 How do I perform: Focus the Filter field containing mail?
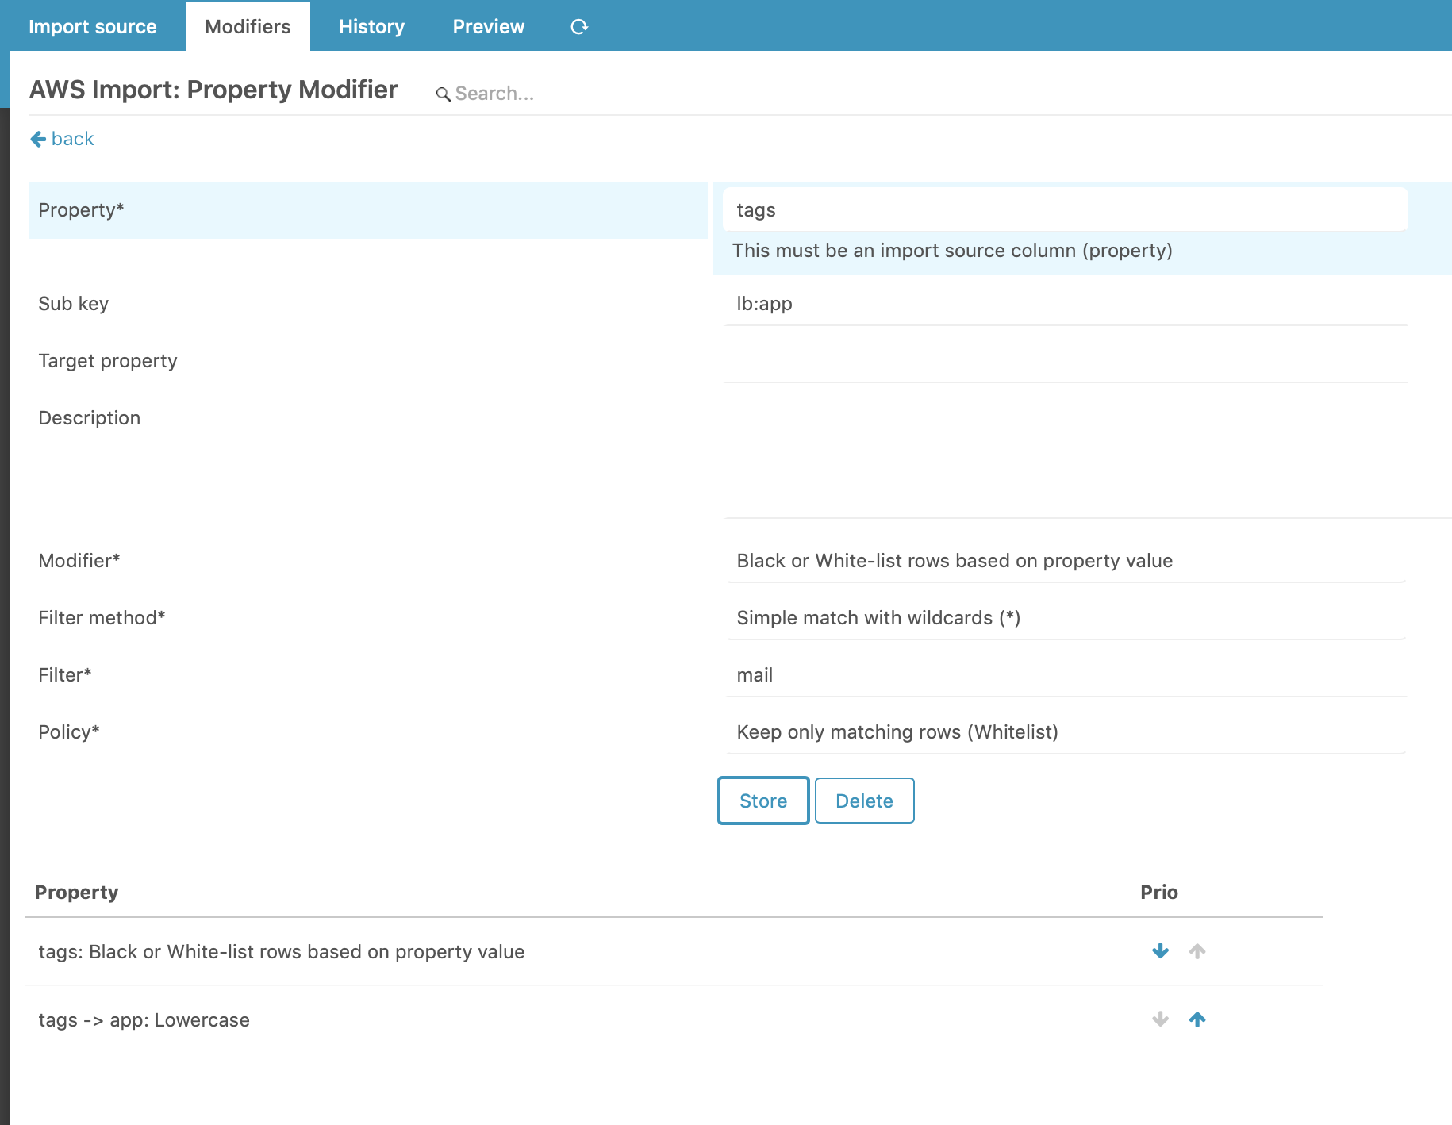coord(1066,675)
